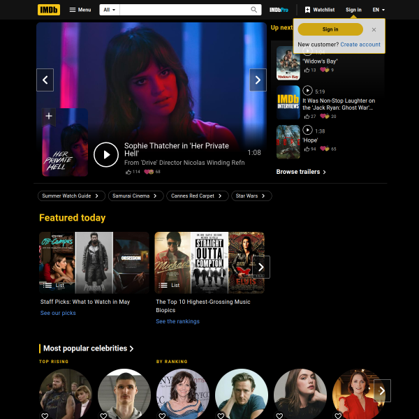Click emoji reactions on Jack Ryan interview
Screen dimensions: 419x419
[x=328, y=116]
